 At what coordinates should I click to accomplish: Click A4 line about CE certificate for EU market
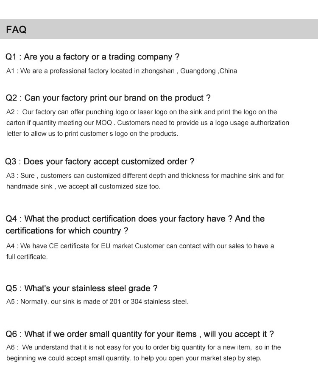[140, 246]
